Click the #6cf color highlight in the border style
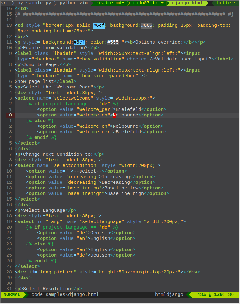The width and height of the screenshot is (240, 304). coord(99,26)
